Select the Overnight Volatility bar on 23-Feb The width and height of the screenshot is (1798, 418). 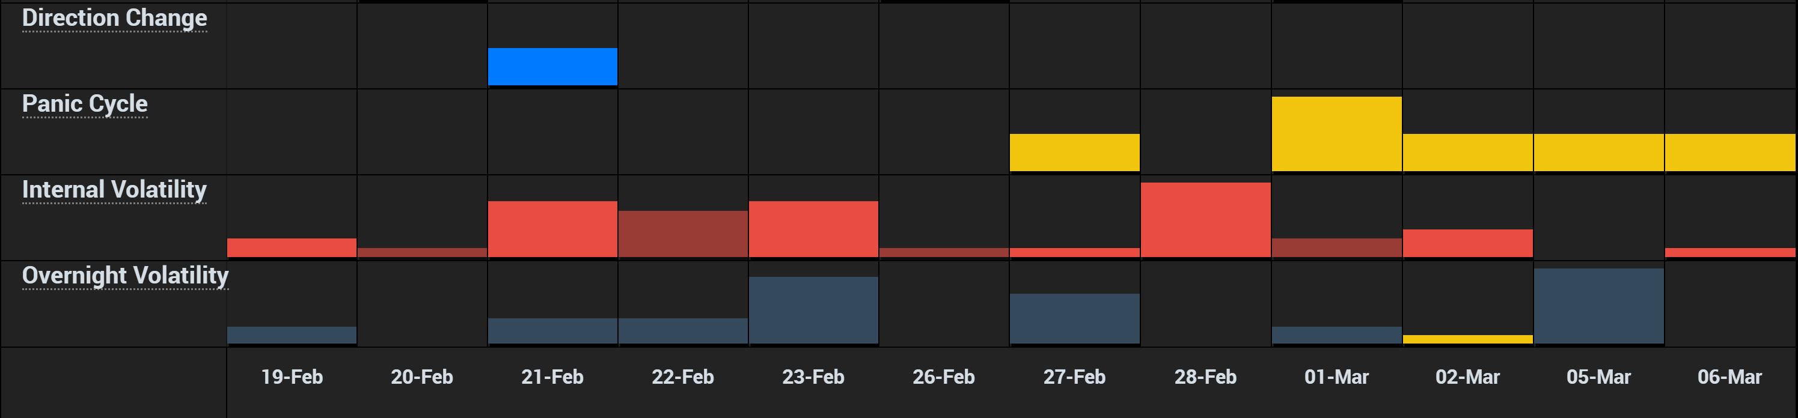pos(813,310)
